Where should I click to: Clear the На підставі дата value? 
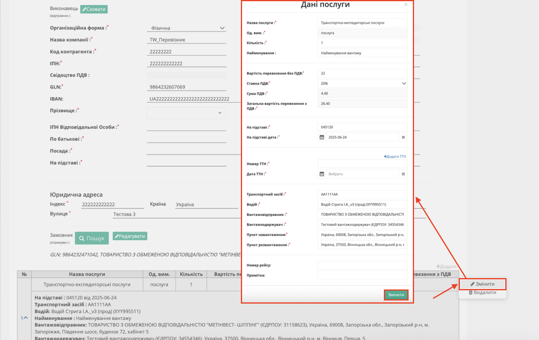click(x=403, y=137)
